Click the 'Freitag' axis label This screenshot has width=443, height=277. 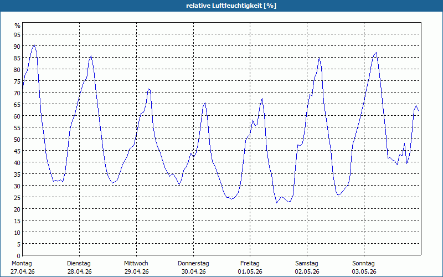(x=250, y=263)
